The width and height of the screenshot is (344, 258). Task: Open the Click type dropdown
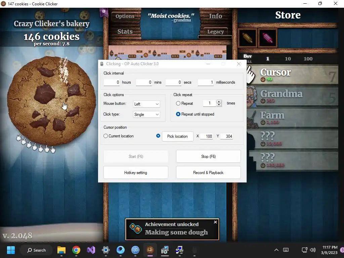(x=146, y=115)
